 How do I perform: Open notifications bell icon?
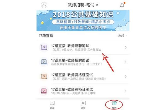tap(122, 5)
